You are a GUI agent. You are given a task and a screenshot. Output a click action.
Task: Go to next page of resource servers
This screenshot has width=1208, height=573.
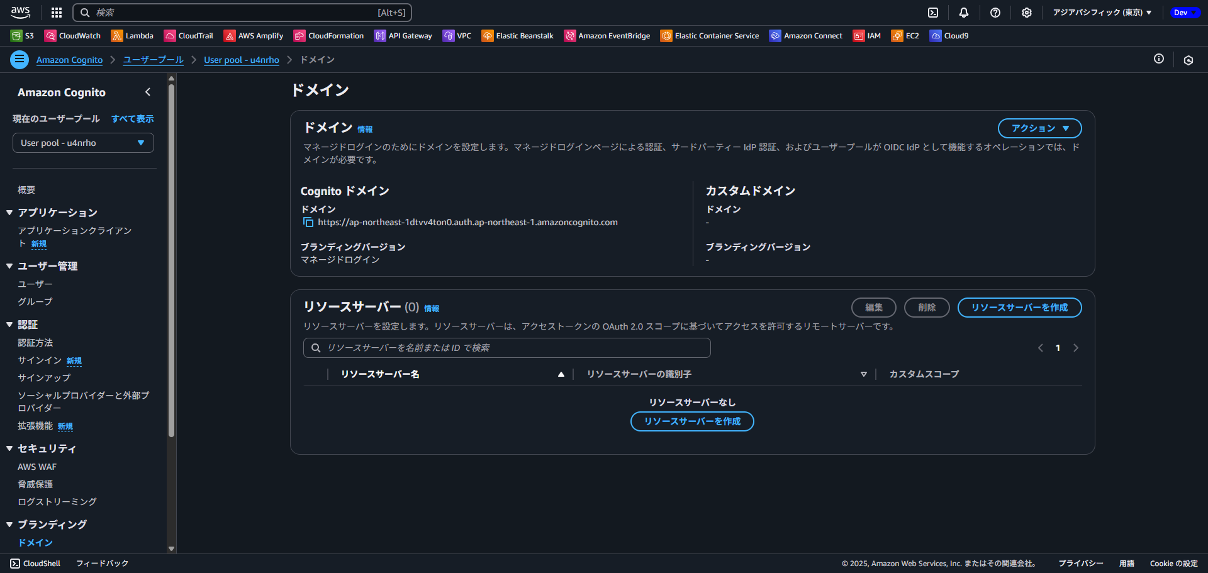point(1076,348)
